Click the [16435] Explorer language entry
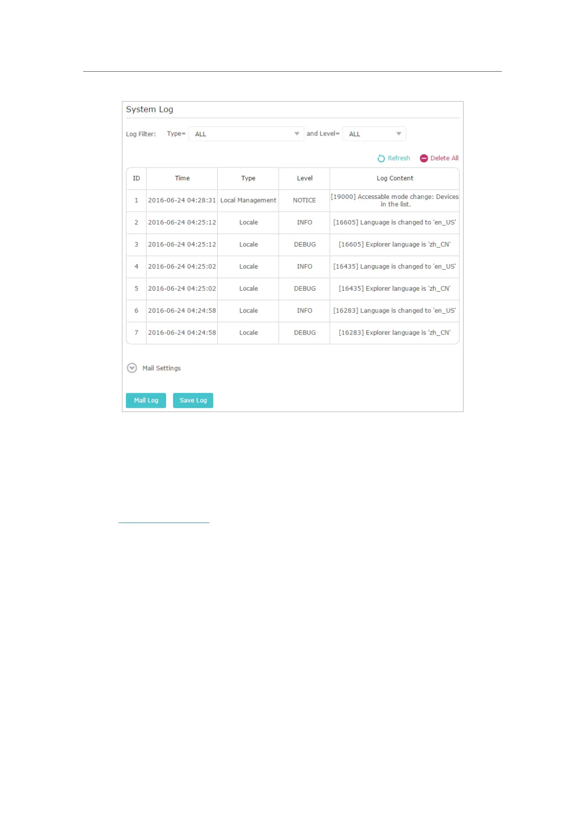Image resolution: width=585 pixels, height=827 pixels. click(x=395, y=289)
